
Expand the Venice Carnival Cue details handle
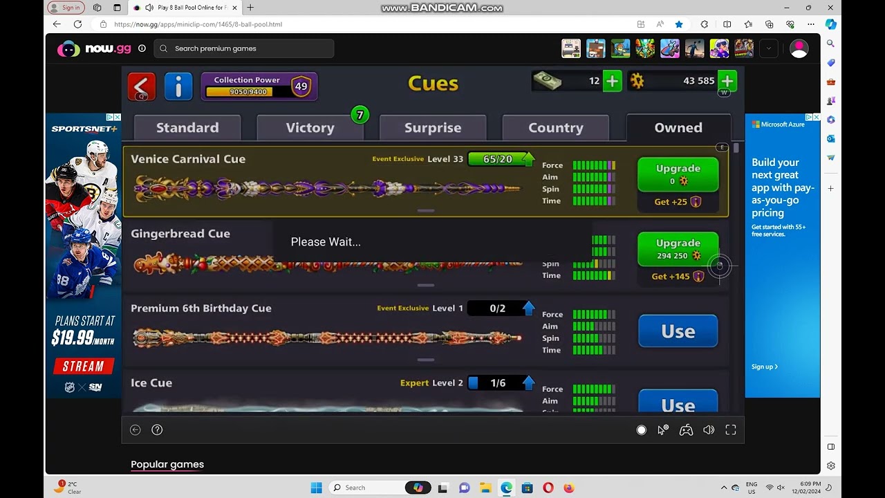pos(426,211)
